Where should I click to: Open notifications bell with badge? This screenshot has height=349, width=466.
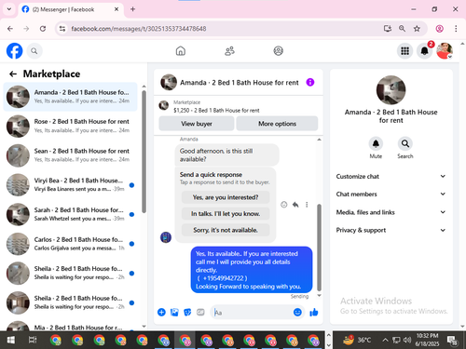pos(424,51)
